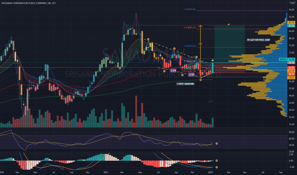Select the arrow marker at MACD signal line end
The height and width of the screenshot is (175, 297).
coord(216,167)
